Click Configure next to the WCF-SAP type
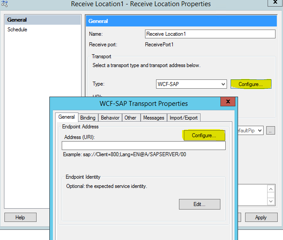The image size is (283, 240). (251, 84)
